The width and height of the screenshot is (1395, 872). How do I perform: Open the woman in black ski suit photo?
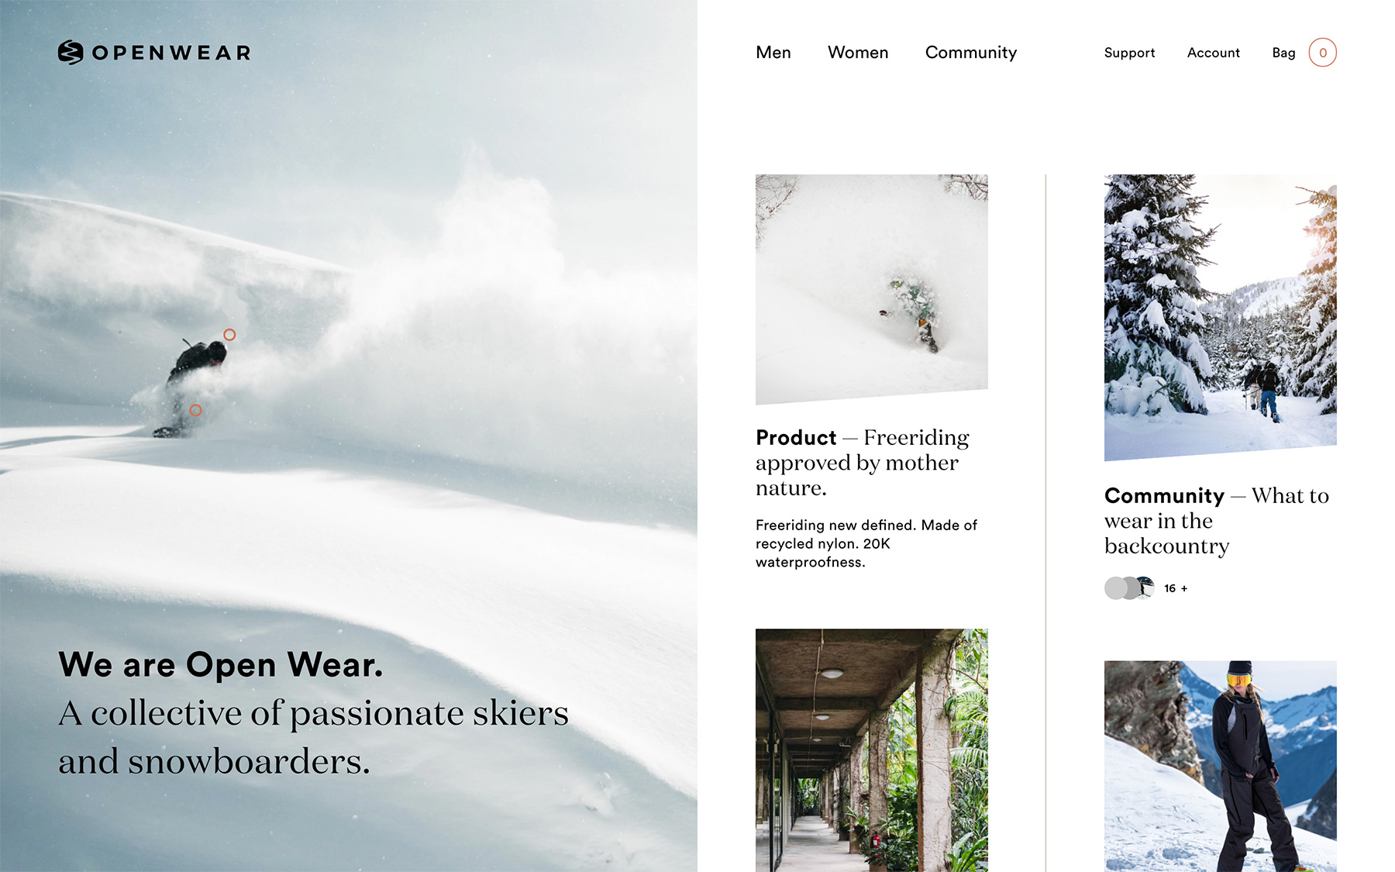pos(1221,767)
